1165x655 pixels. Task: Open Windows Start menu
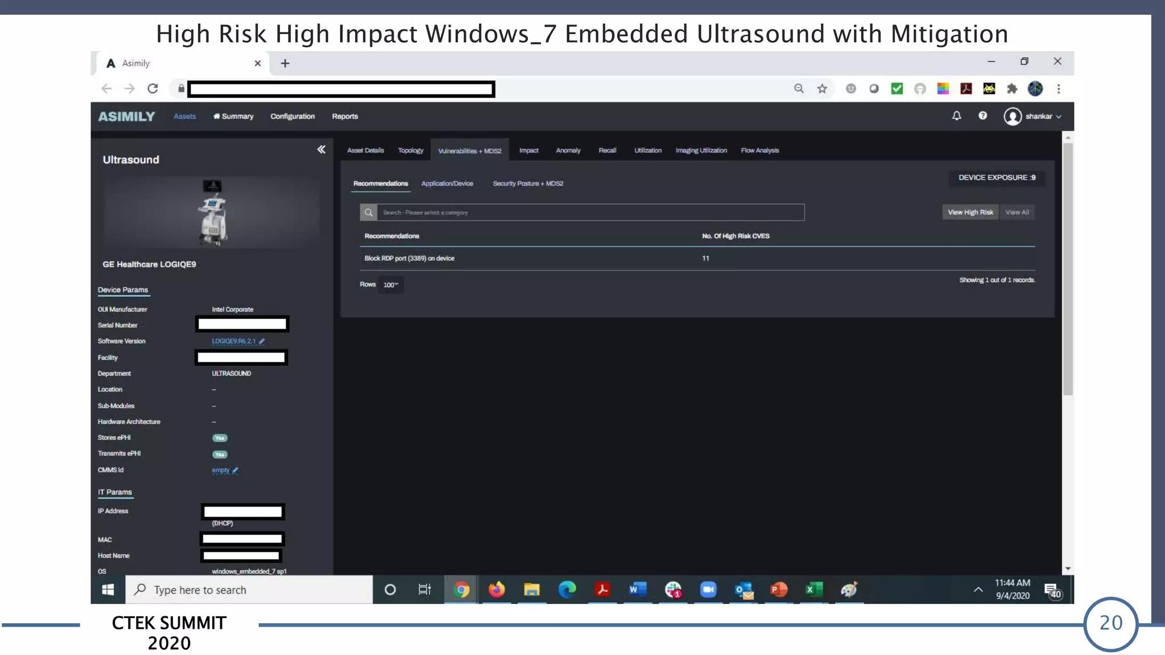pyautogui.click(x=108, y=590)
